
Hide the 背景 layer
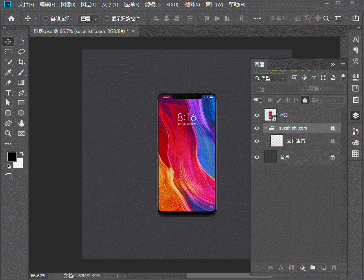click(257, 157)
